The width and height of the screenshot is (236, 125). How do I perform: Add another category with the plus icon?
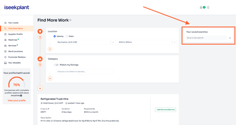pyautogui.click(x=50, y=78)
